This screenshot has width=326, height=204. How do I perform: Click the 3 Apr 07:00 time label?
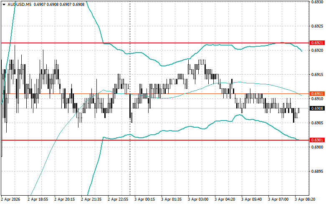(278, 199)
